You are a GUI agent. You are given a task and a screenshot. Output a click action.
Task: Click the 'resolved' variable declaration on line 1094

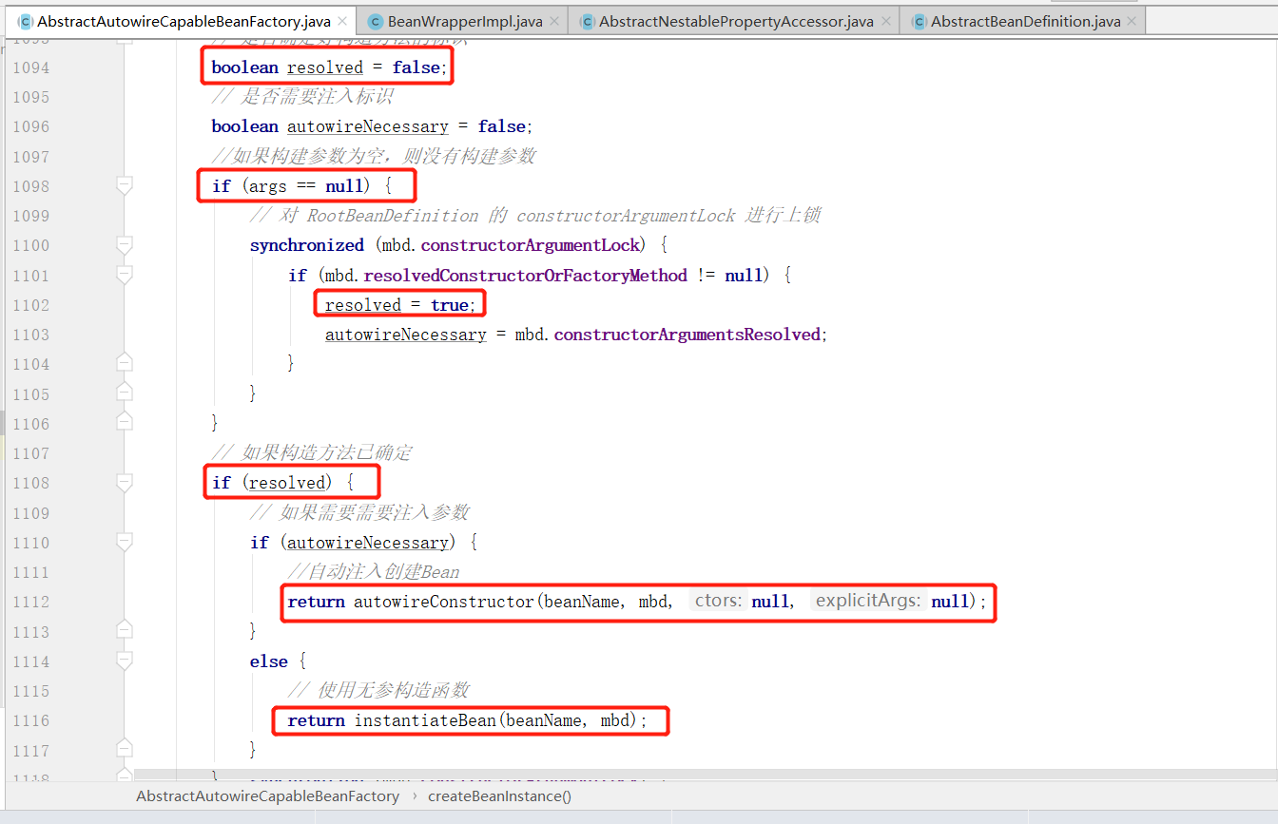[x=325, y=67]
